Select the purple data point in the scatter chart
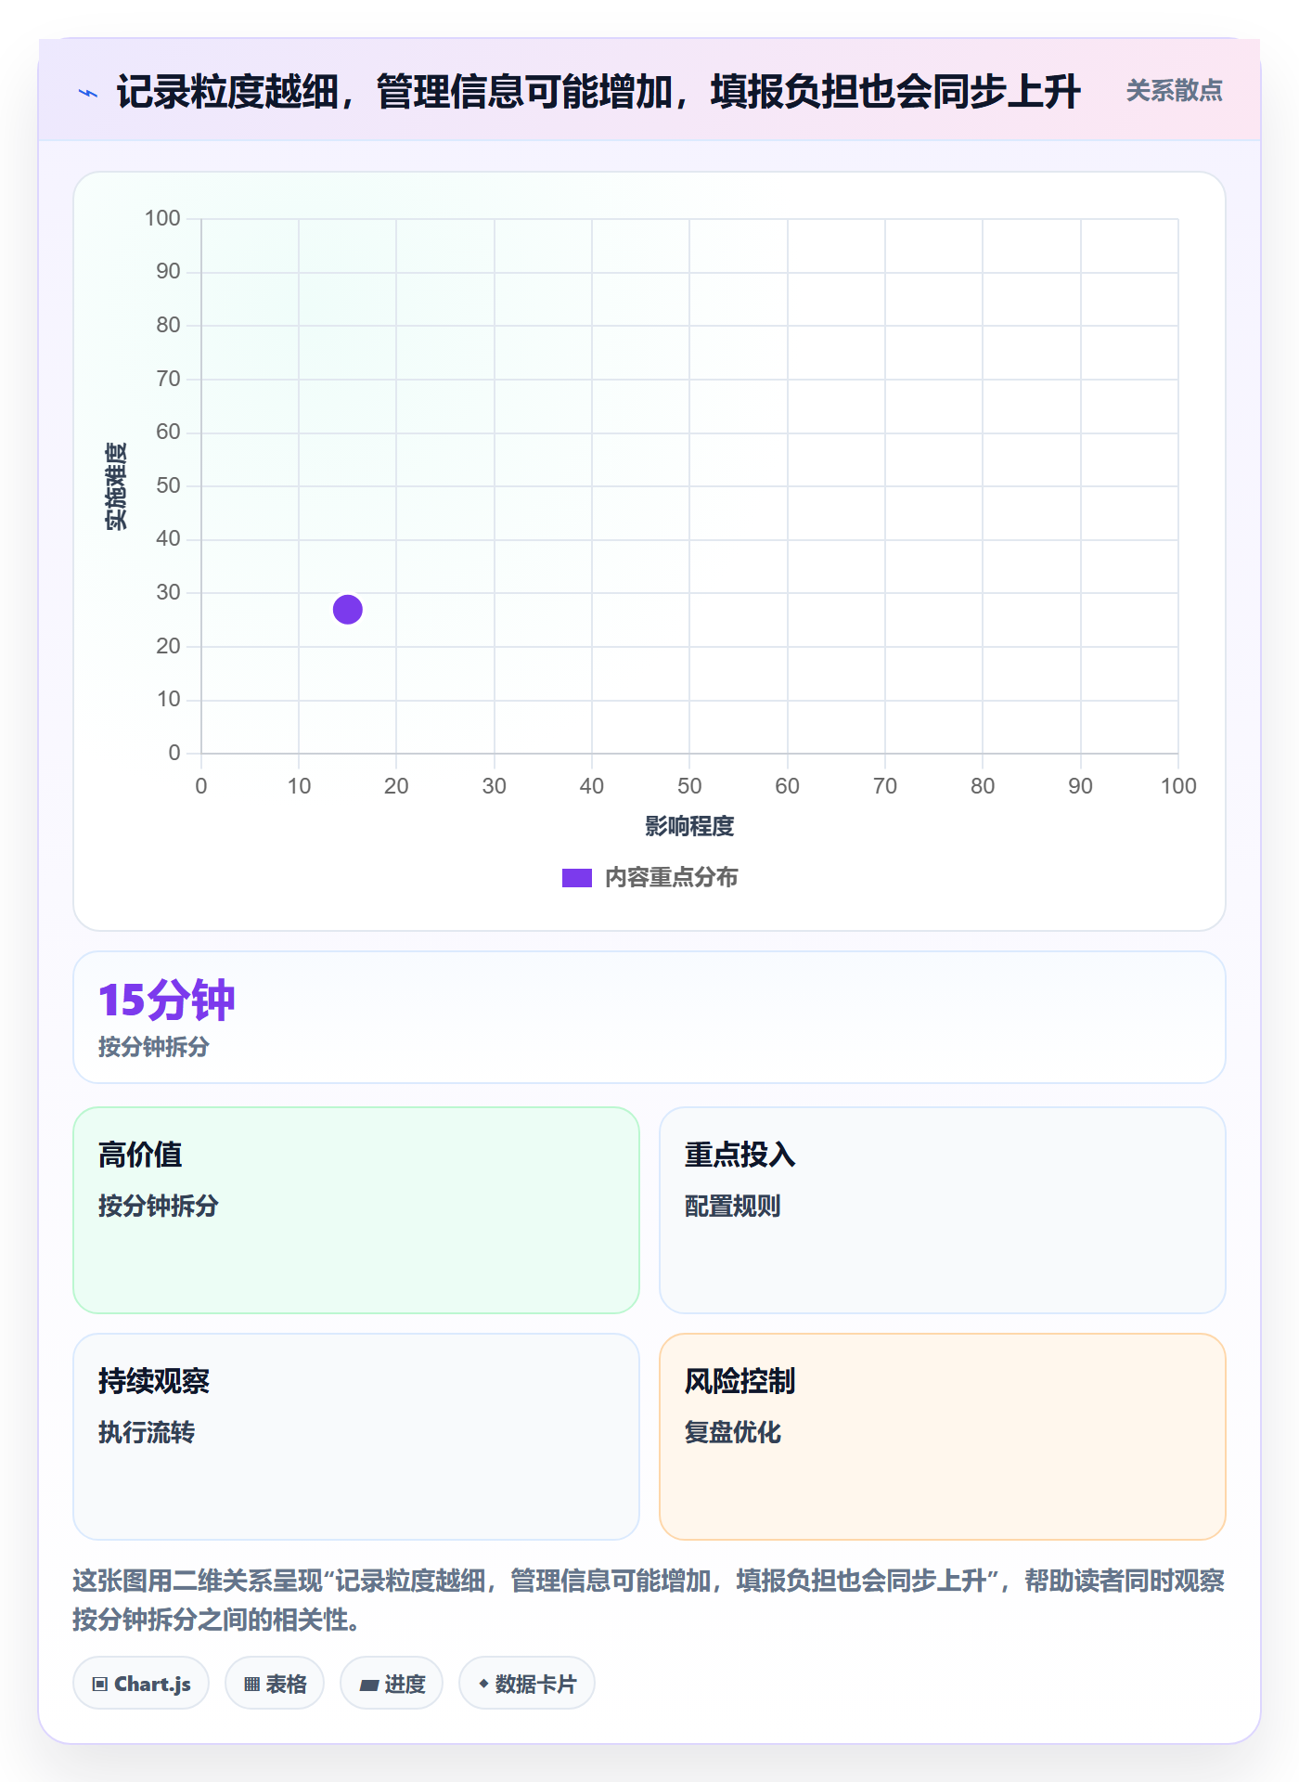This screenshot has height=1782, width=1299. coord(348,610)
